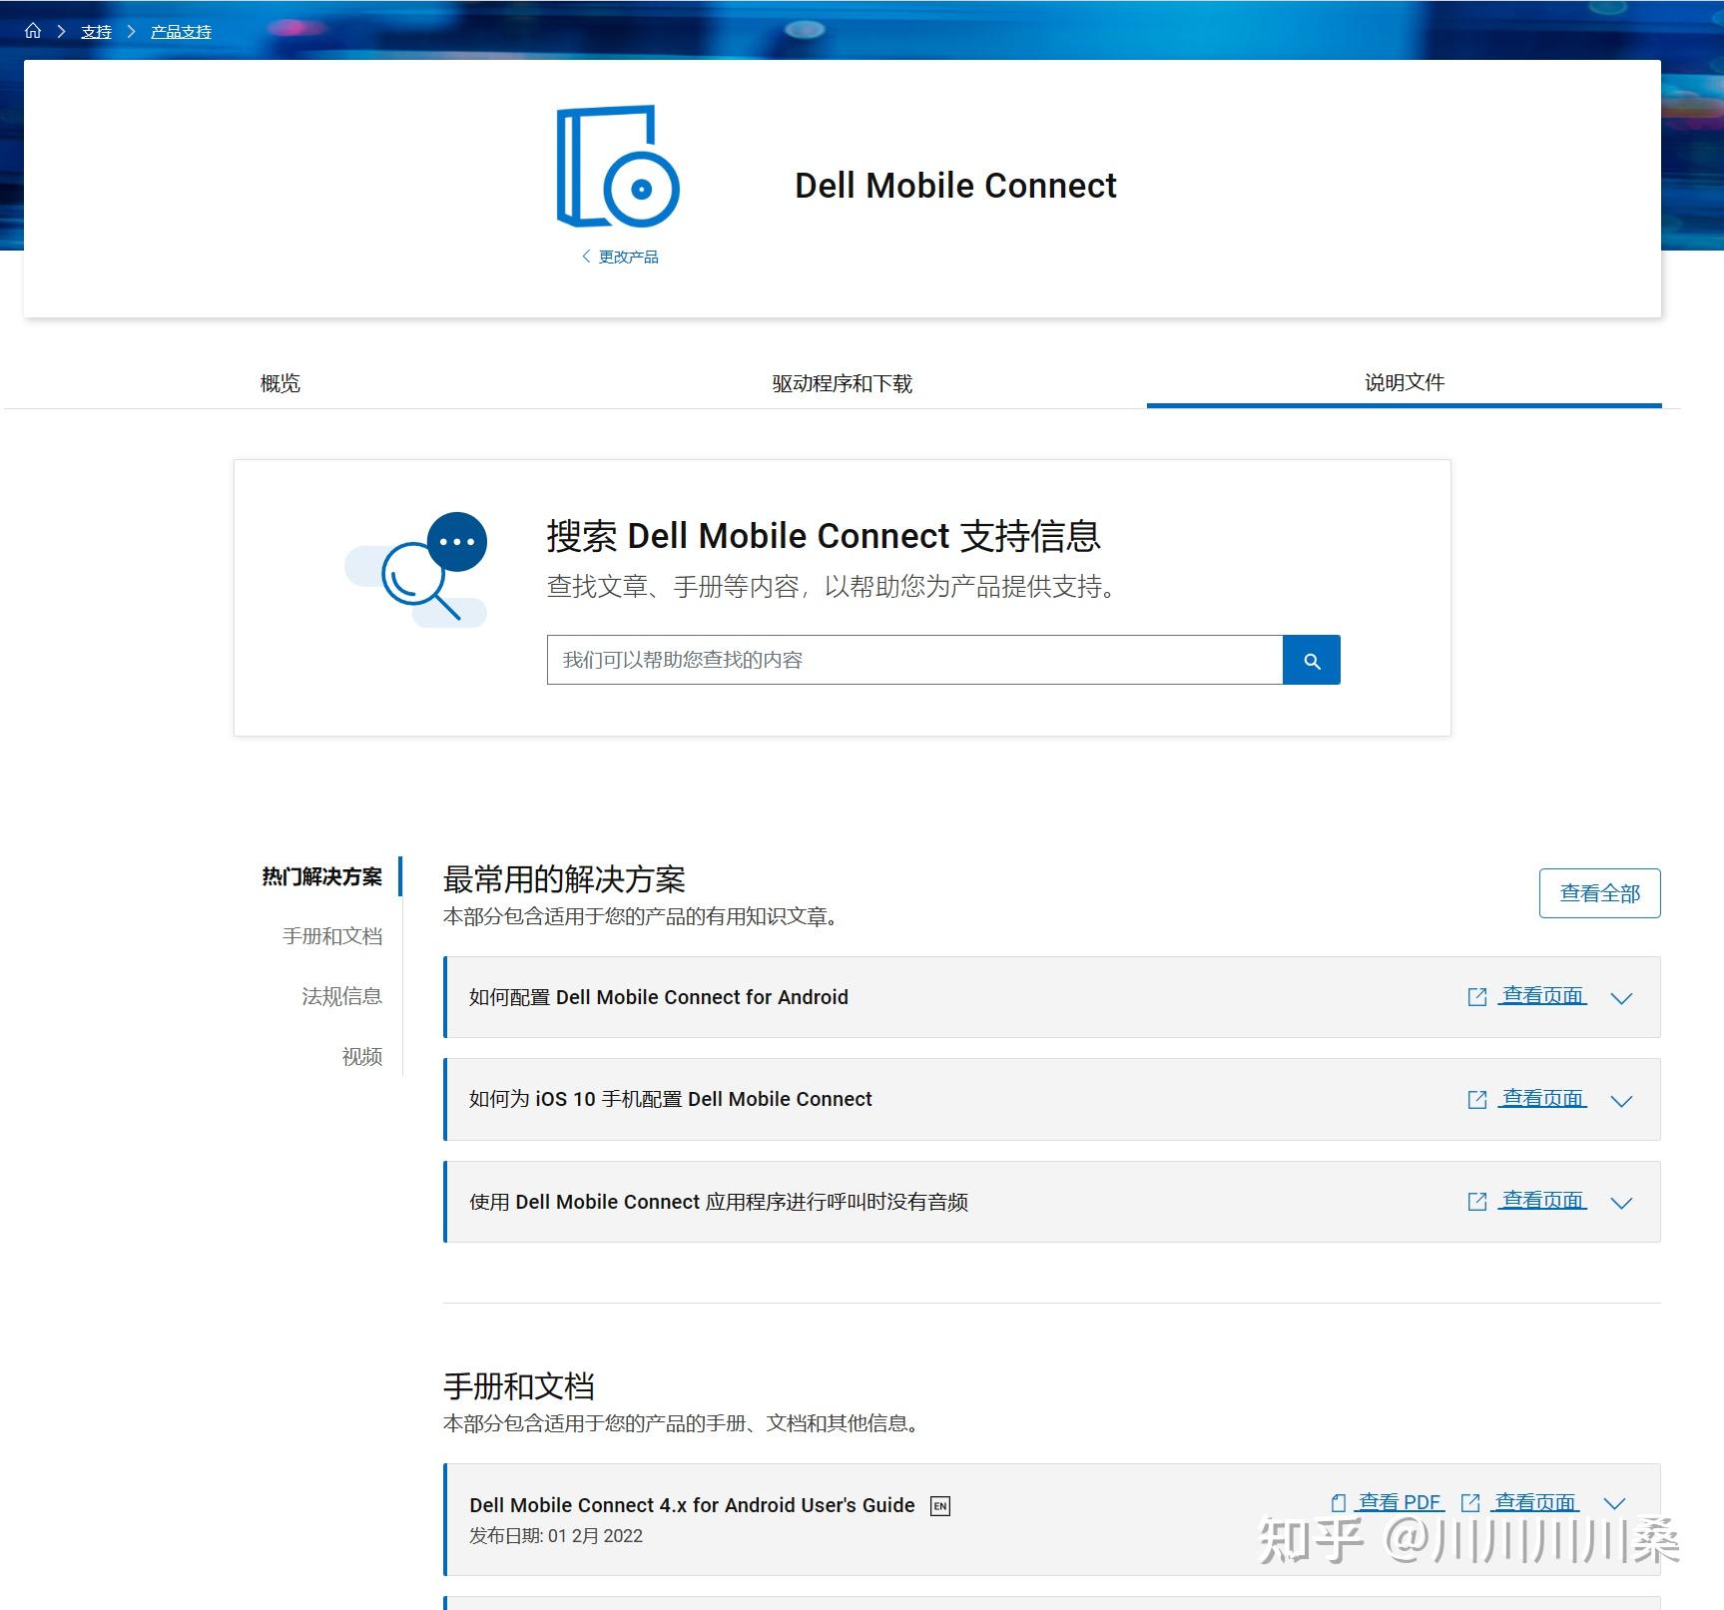Click the home icon in breadcrumb
This screenshot has height=1610, width=1724.
pos(33,31)
